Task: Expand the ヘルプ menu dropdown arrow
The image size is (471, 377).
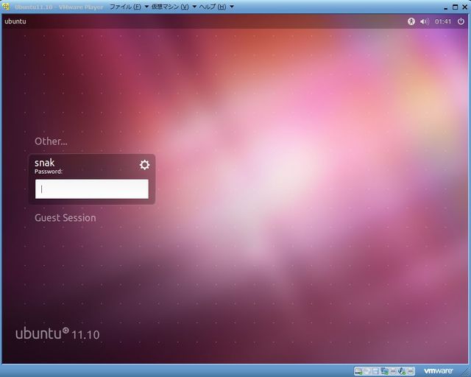Action: click(232, 7)
